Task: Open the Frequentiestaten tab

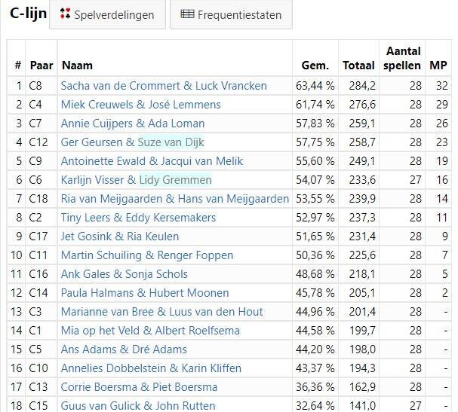Action: (231, 14)
